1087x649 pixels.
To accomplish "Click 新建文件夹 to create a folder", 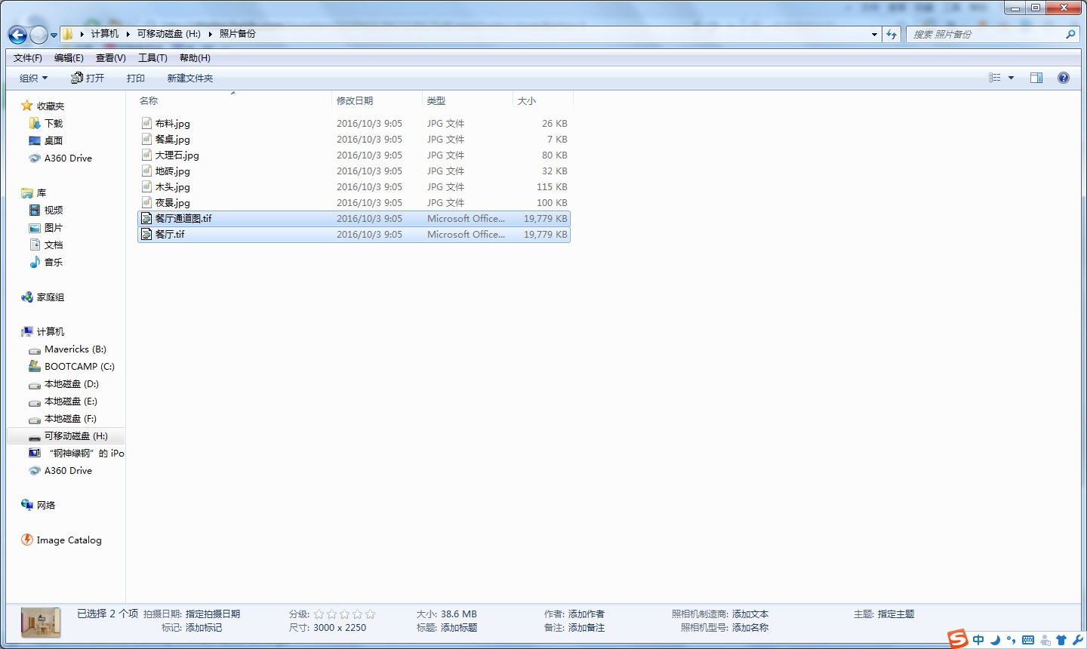I will [x=190, y=78].
